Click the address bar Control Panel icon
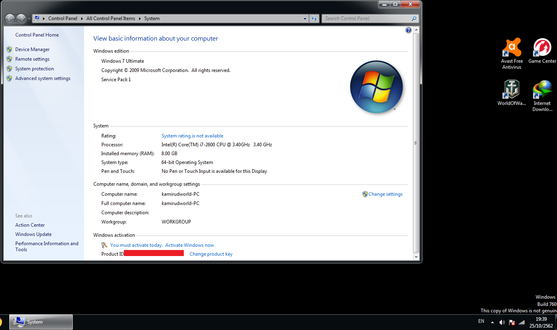This screenshot has height=330, width=557. [37, 18]
